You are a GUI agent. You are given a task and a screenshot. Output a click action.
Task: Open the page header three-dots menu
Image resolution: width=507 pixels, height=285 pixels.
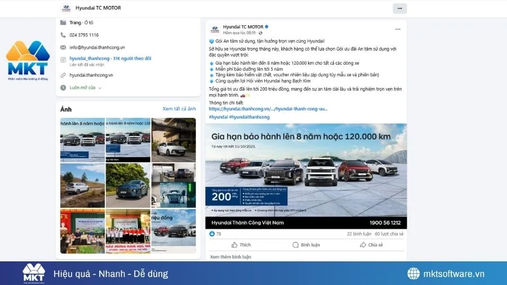click(x=399, y=8)
